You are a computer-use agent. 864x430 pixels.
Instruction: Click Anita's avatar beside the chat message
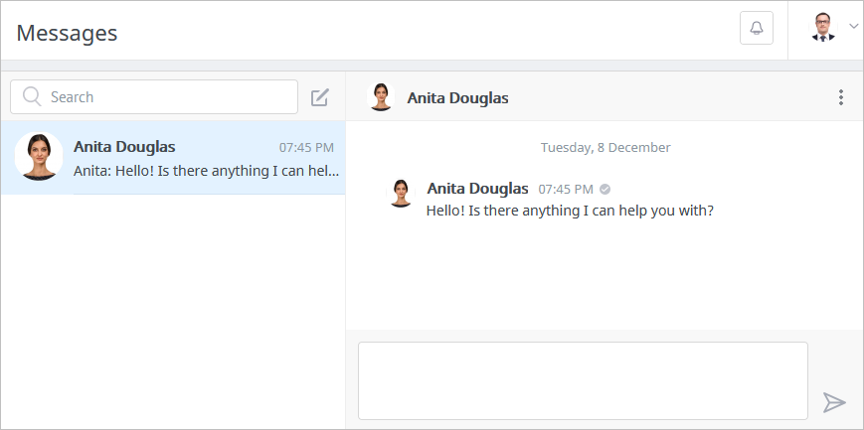click(x=401, y=194)
